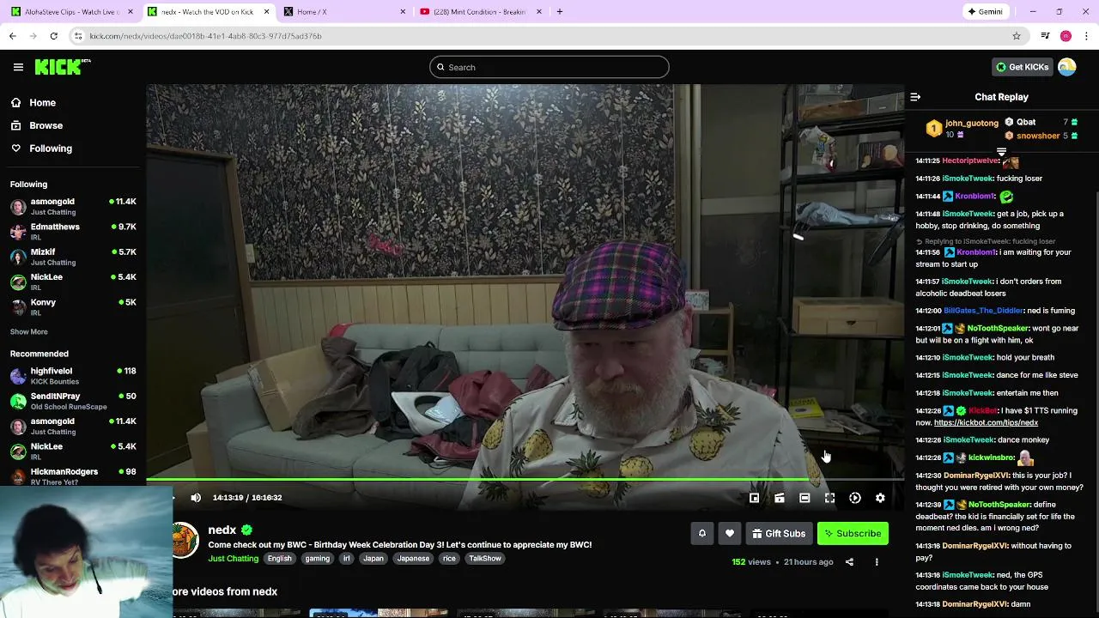Go to the KICK logo homepage
This screenshot has height=618, width=1099.
(x=63, y=67)
